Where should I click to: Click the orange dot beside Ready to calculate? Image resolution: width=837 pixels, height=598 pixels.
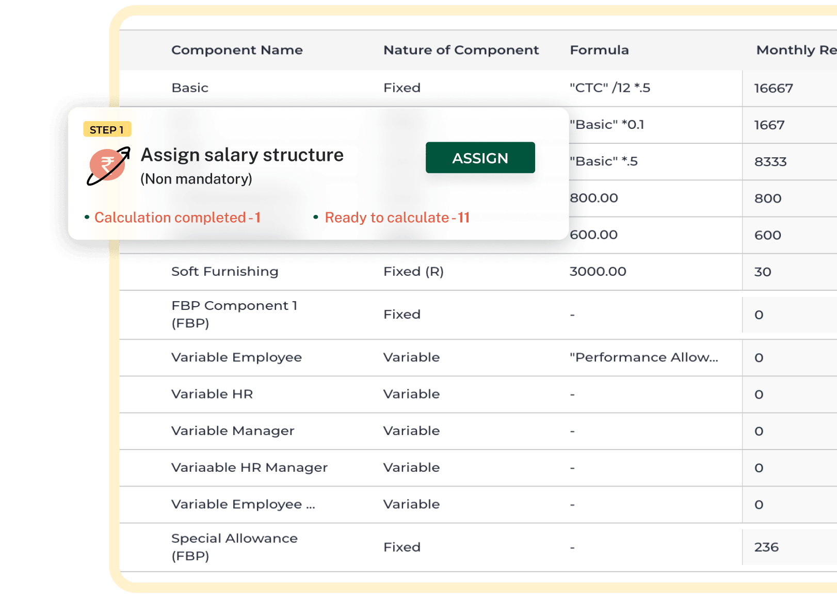pyautogui.click(x=316, y=218)
